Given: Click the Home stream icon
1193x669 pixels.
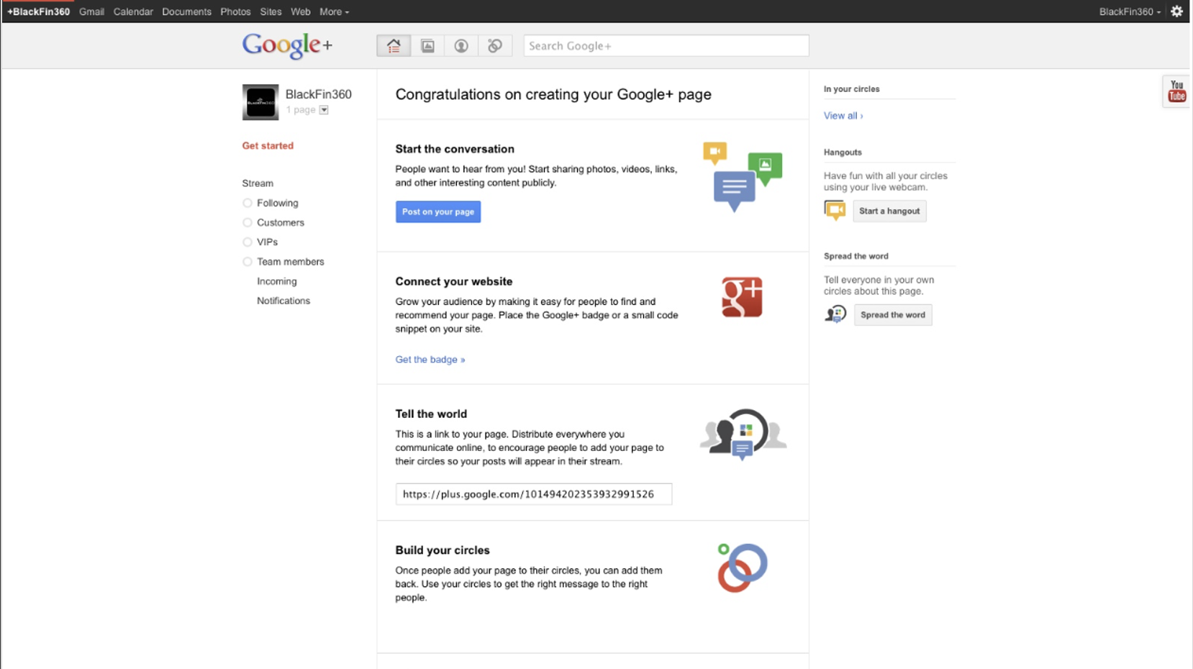Looking at the screenshot, I should (x=394, y=46).
